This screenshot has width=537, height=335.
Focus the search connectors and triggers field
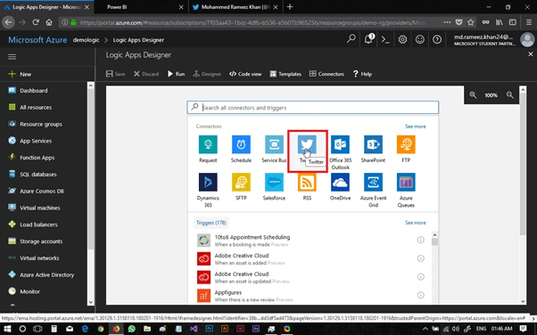pos(313,108)
